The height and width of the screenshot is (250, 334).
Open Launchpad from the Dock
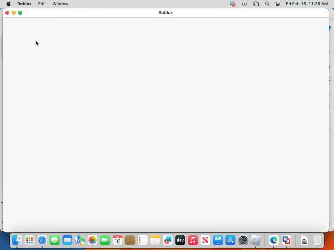29,241
